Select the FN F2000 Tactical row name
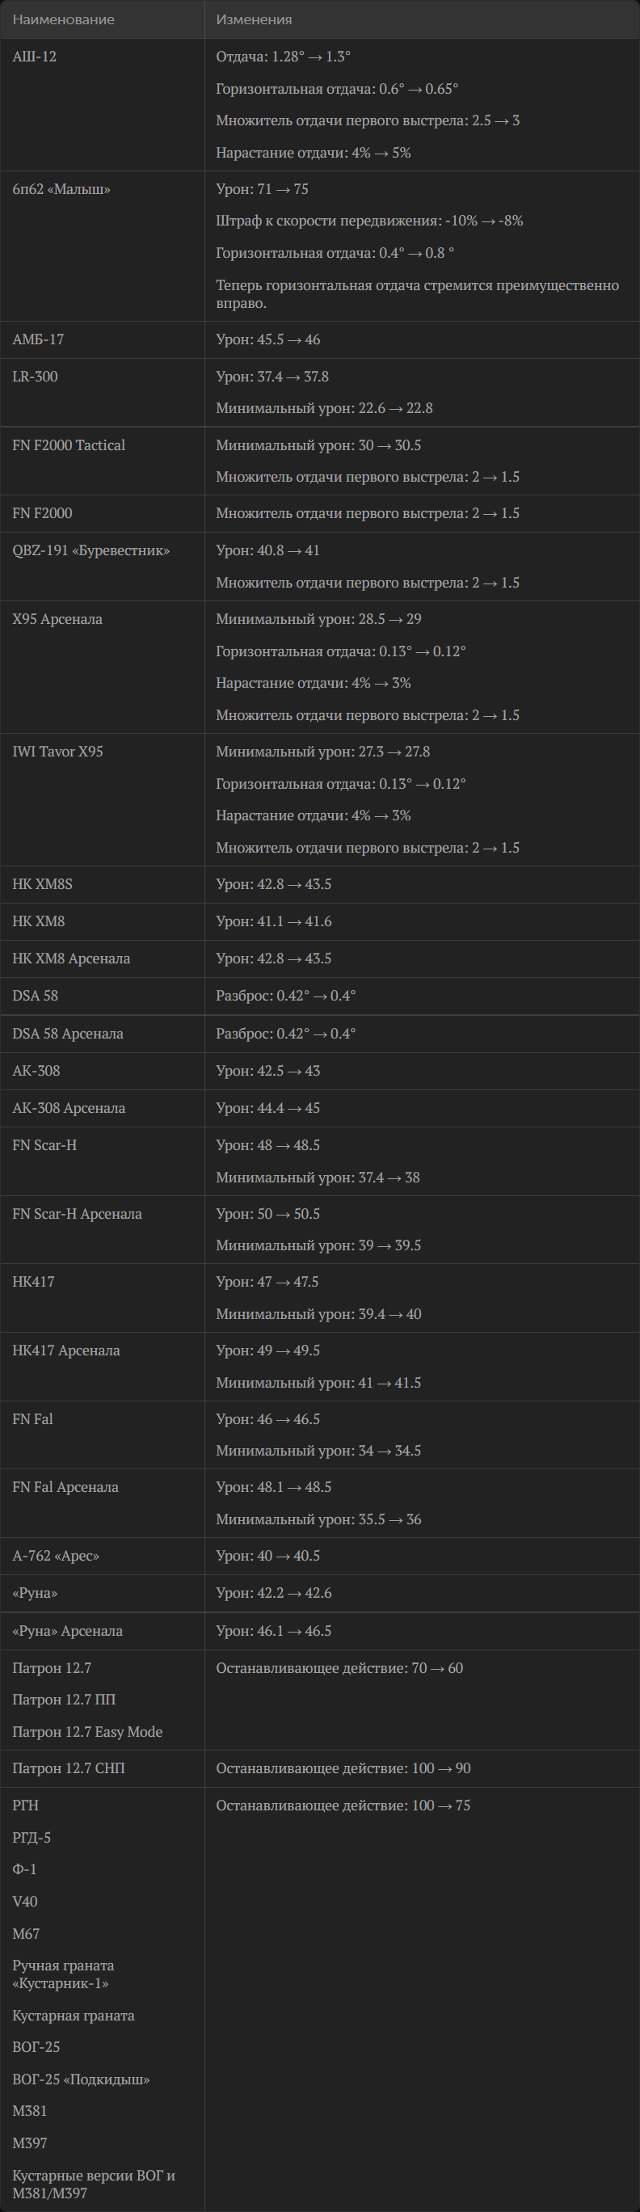640x2212 pixels. tap(69, 445)
